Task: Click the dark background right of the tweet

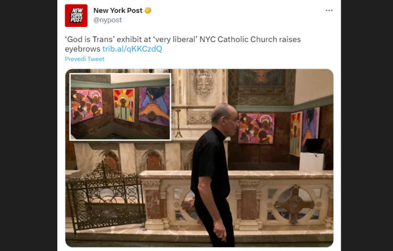Action: pos(367,125)
